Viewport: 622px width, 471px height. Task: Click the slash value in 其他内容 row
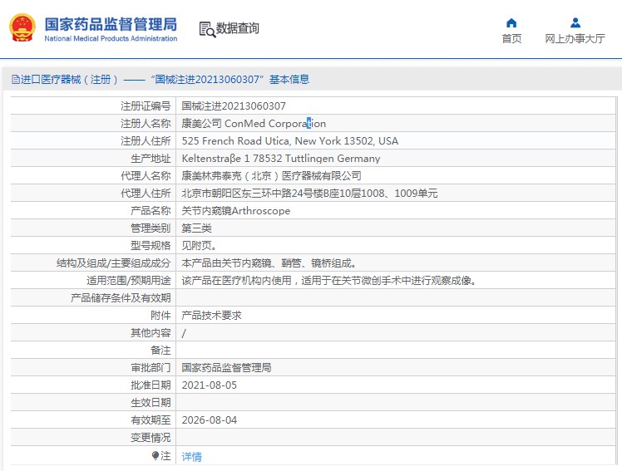coord(184,333)
